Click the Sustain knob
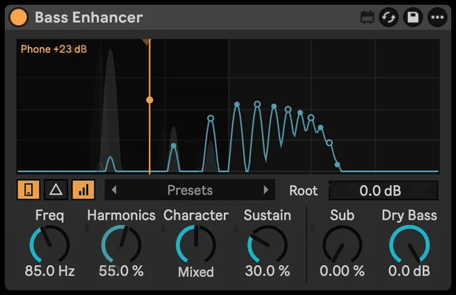 pos(267,245)
